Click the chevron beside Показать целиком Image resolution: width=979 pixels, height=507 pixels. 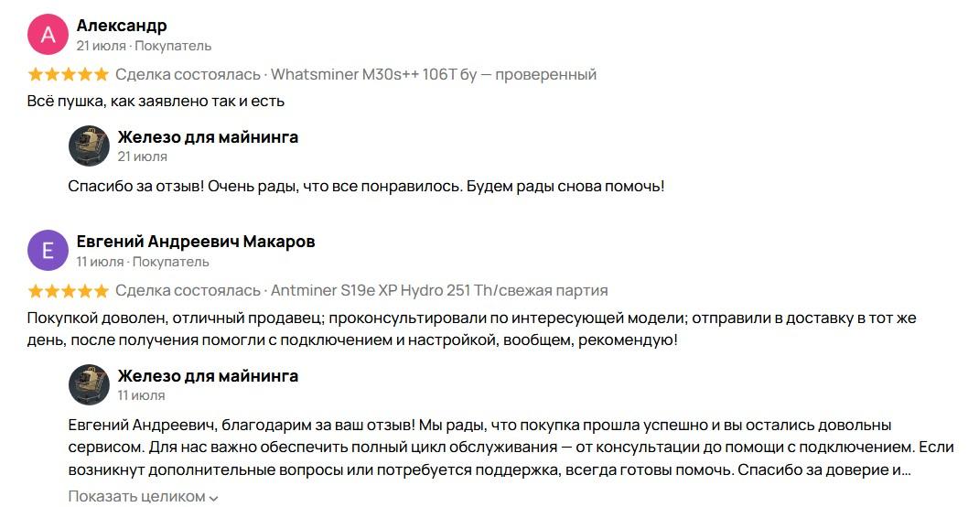click(213, 498)
